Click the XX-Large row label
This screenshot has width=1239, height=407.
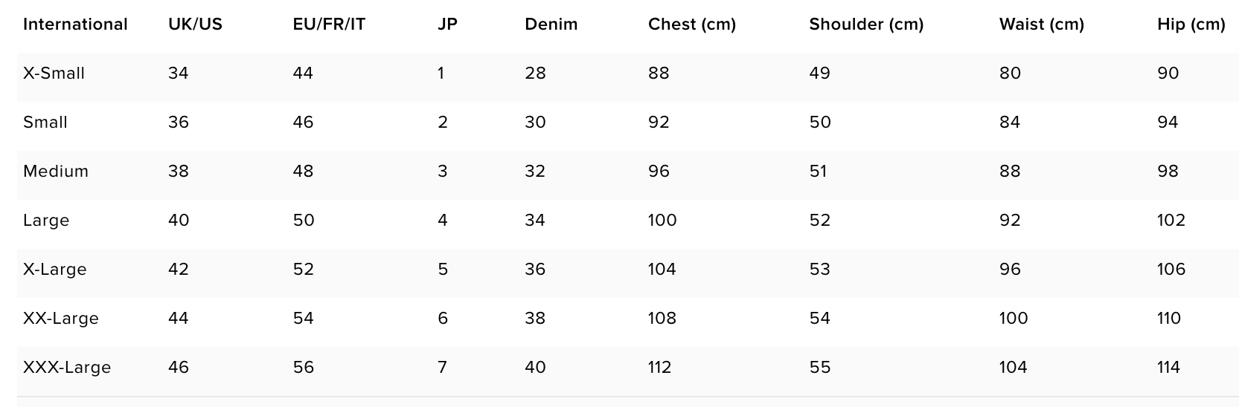pos(61,319)
